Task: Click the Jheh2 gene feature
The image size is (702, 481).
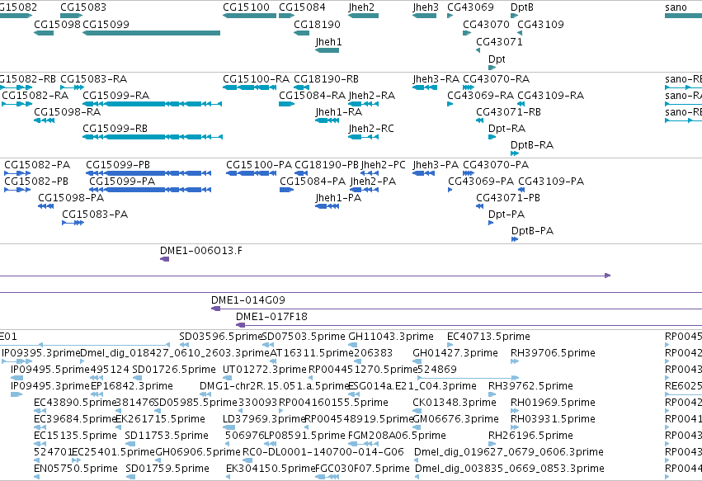Action: [363, 16]
